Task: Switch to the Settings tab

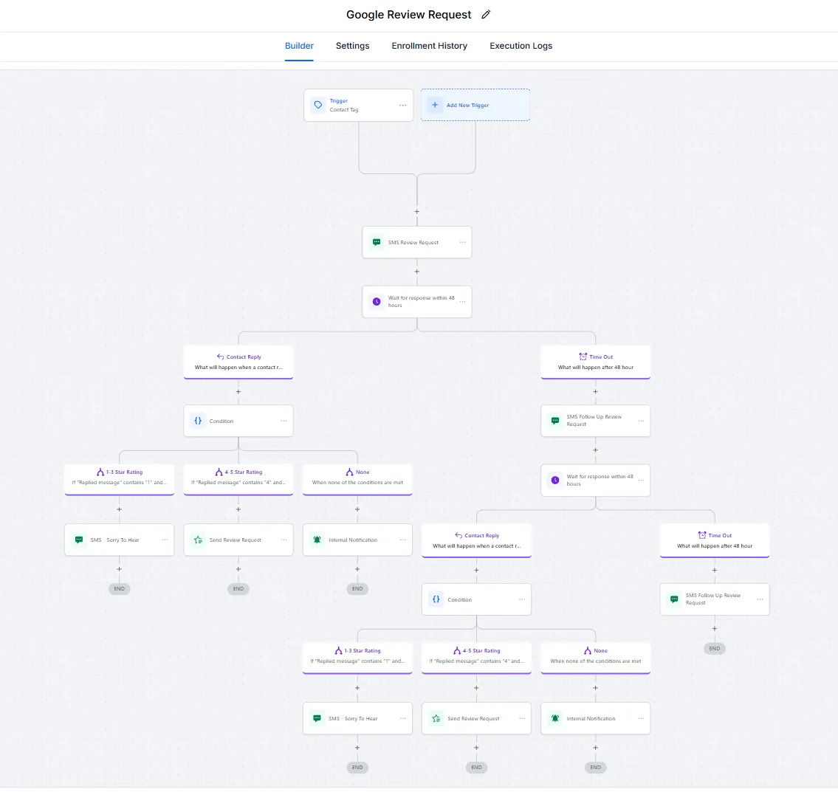Action: [x=352, y=46]
